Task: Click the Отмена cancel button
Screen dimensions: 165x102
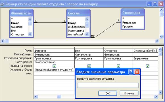Action: [129, 93]
